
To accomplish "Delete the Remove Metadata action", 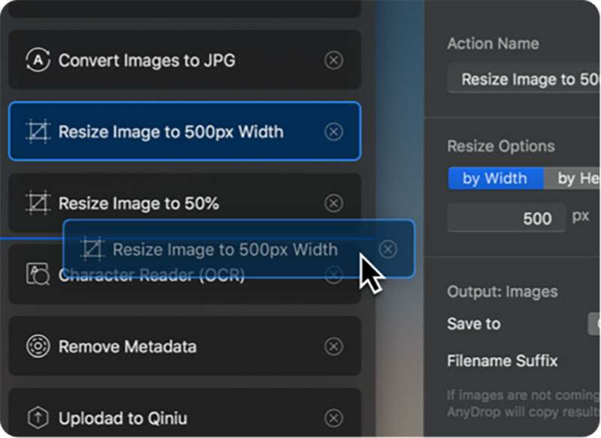I will (334, 346).
